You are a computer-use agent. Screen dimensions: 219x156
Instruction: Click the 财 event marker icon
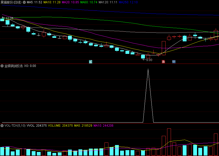174,62
